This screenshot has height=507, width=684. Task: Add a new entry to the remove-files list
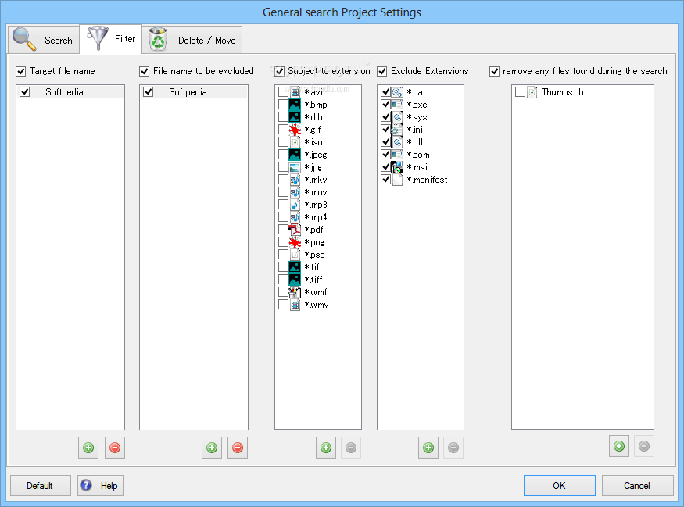pos(619,446)
